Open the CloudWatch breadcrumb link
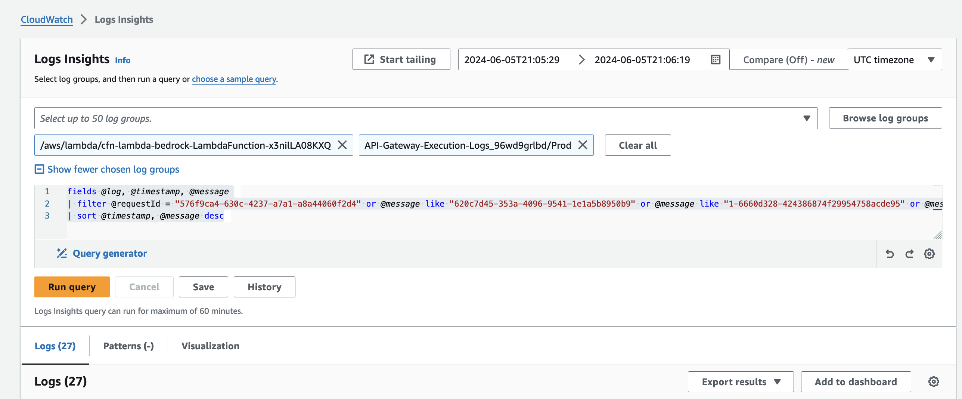 47,19
